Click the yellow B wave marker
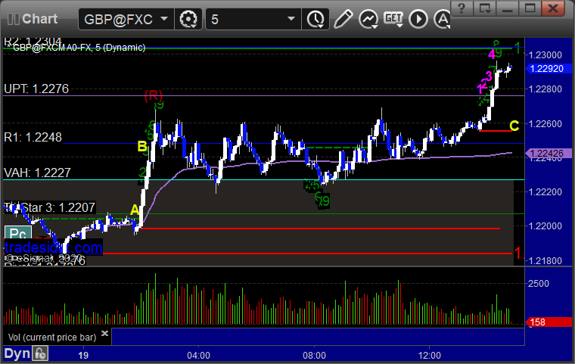The image size is (575, 364). click(x=142, y=146)
